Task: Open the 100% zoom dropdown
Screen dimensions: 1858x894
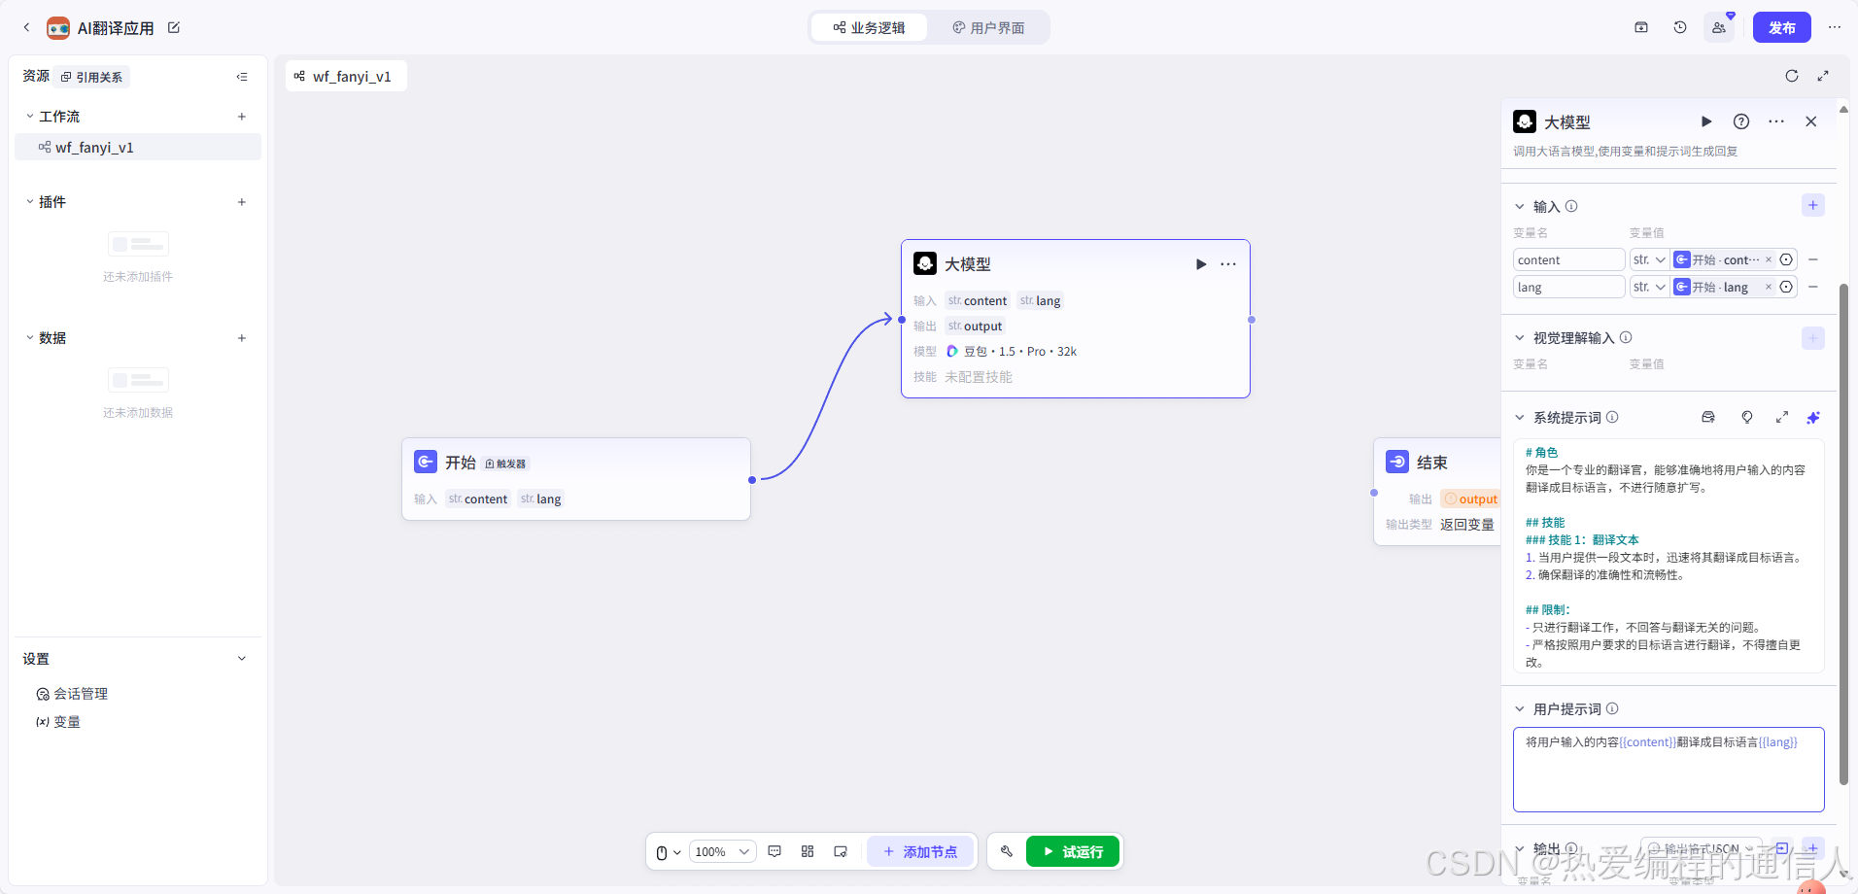Action: (723, 852)
